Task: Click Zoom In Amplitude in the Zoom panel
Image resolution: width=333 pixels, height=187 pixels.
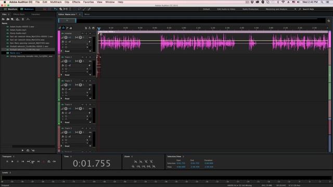Action: pyautogui.click(x=135, y=162)
